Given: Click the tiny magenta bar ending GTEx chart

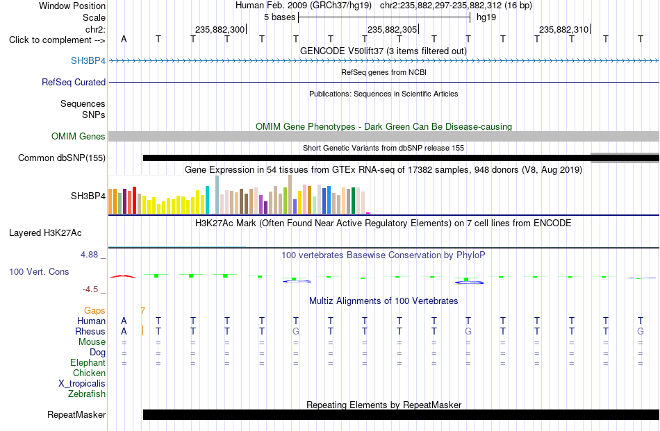Looking at the screenshot, I should click(368, 213).
